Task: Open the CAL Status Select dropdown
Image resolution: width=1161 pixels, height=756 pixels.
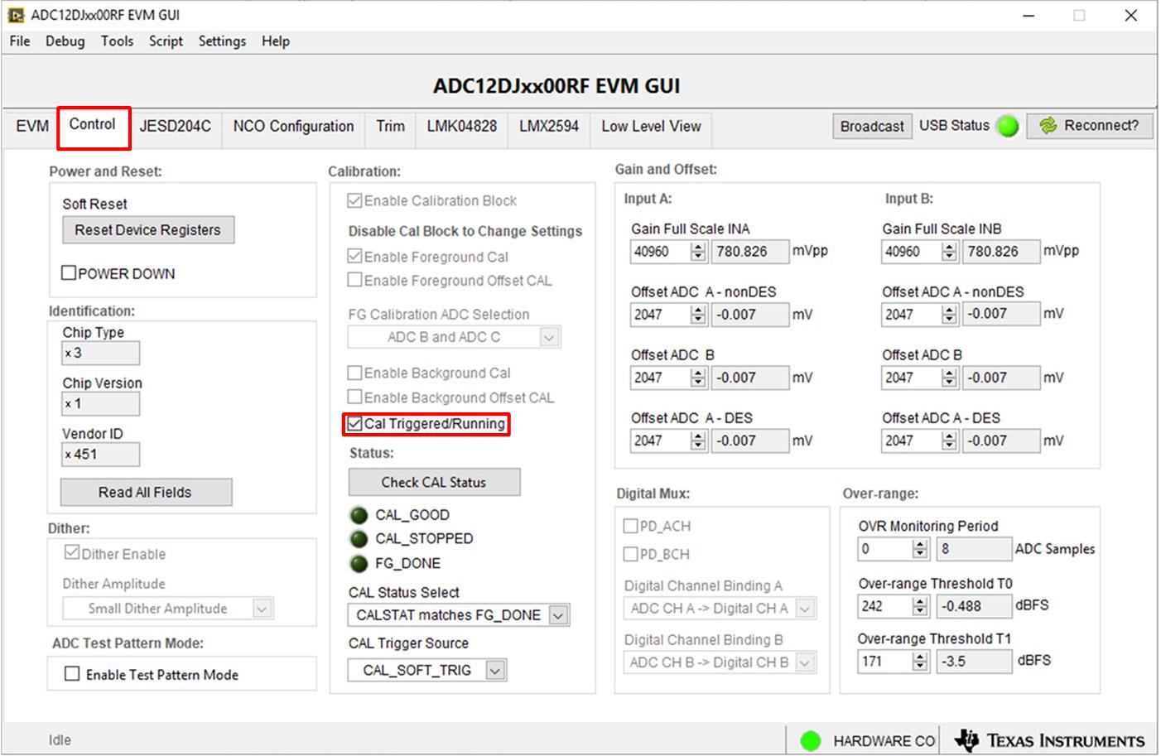Action: coord(558,615)
